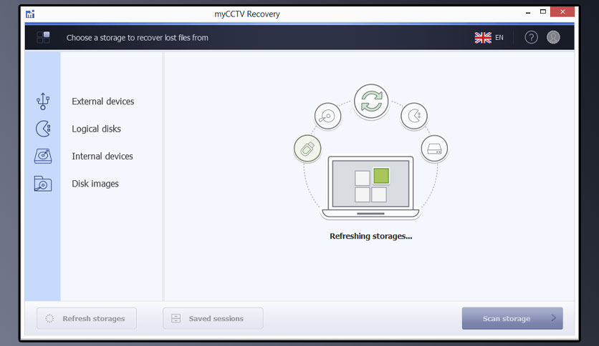
Task: Click the Internal devices hard drive icon
Action: pos(43,157)
